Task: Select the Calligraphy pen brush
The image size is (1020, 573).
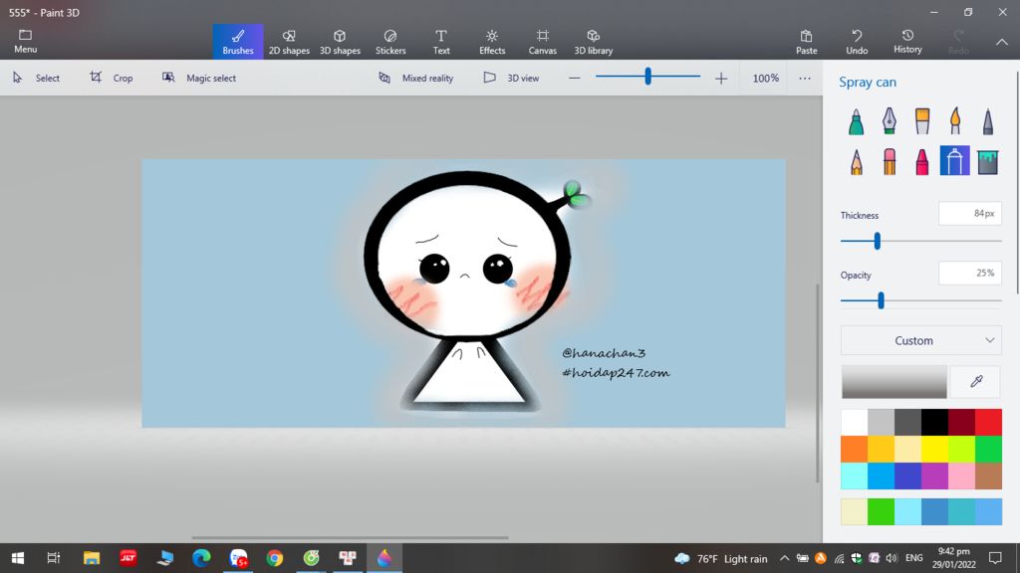Action: [889, 121]
